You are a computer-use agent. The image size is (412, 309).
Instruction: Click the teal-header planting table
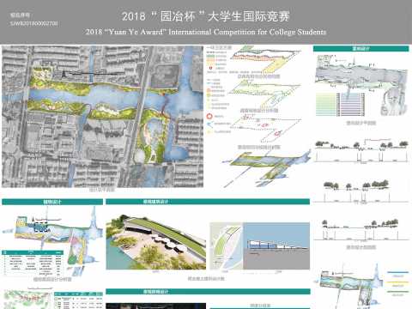point(33,263)
